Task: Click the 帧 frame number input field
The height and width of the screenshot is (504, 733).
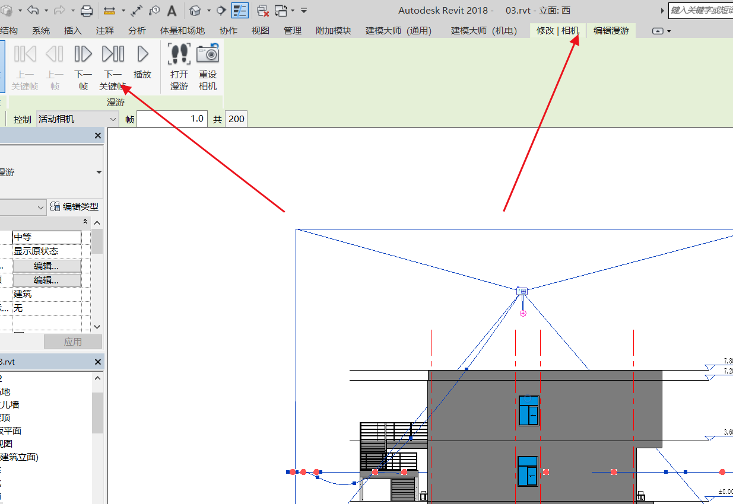Action: (x=172, y=119)
